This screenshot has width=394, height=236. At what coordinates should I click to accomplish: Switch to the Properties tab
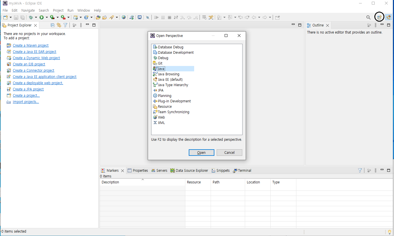point(138,170)
